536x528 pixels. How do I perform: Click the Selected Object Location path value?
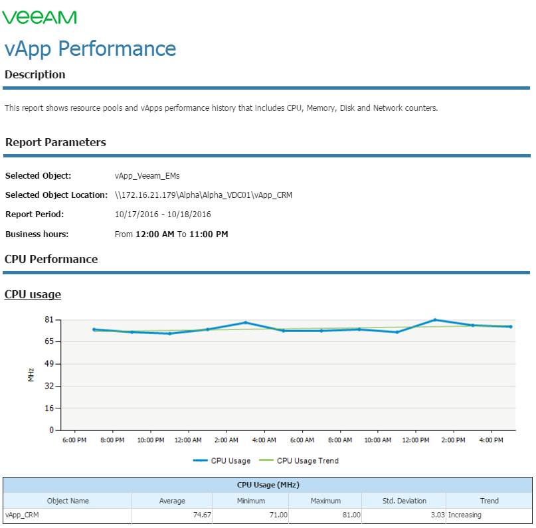203,195
